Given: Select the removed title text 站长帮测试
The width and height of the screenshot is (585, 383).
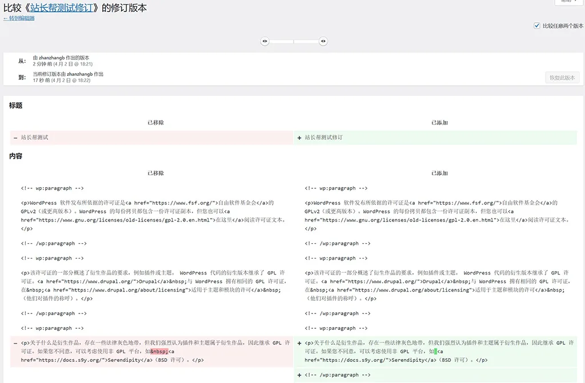Looking at the screenshot, I should pos(35,138).
